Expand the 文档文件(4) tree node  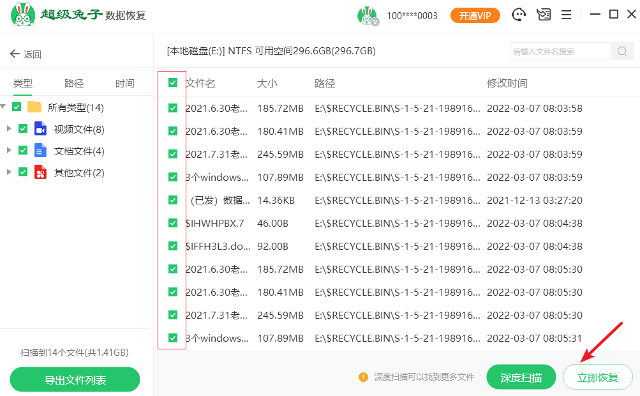[x=9, y=151]
